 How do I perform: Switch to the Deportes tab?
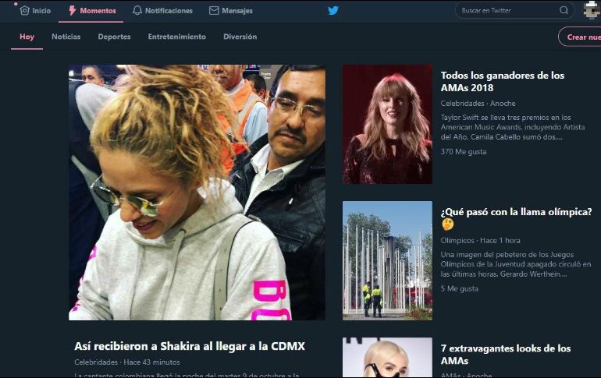click(x=114, y=37)
